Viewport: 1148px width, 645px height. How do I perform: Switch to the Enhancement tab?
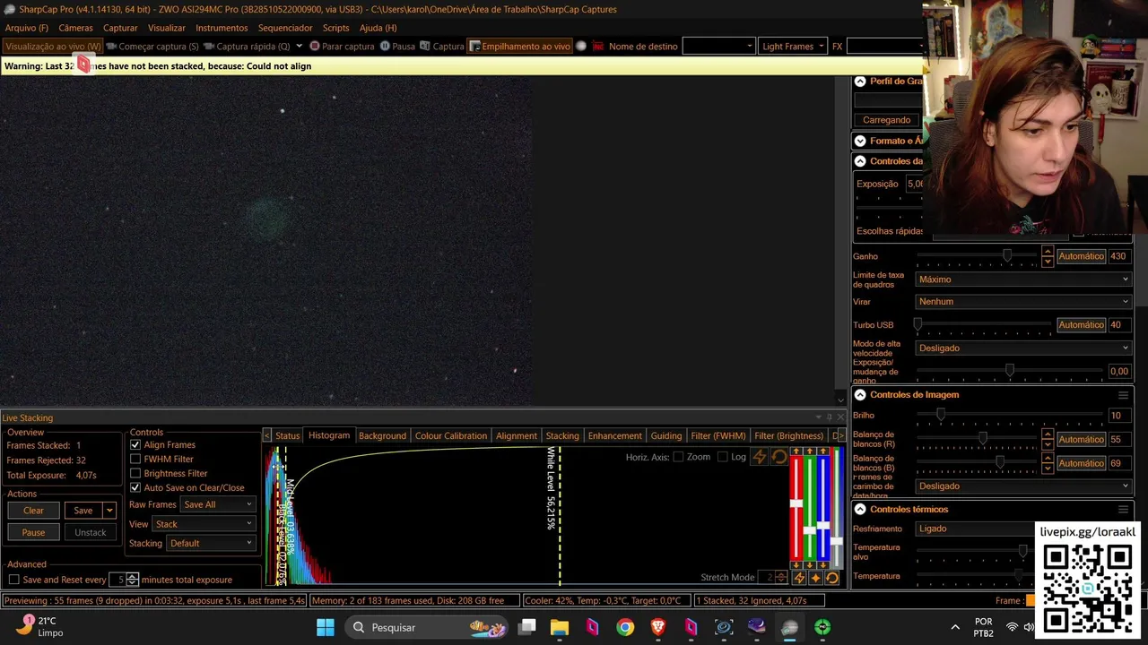coord(614,436)
